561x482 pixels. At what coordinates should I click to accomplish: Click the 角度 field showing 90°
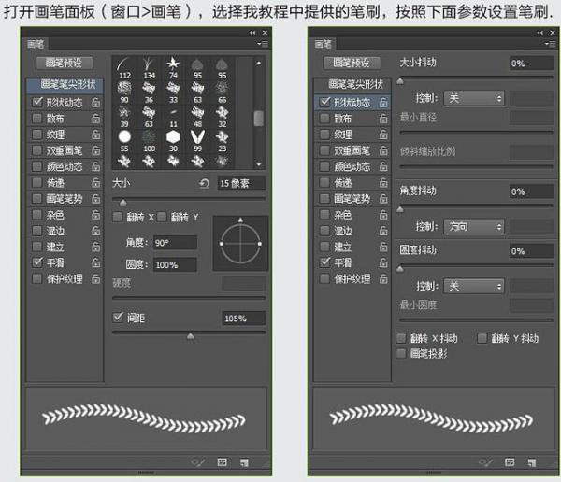[176, 243]
